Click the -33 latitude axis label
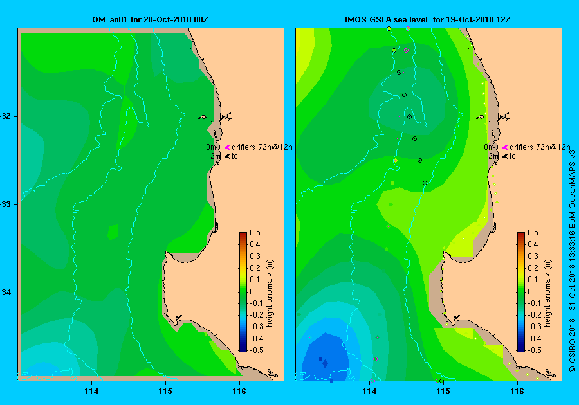 (6, 204)
